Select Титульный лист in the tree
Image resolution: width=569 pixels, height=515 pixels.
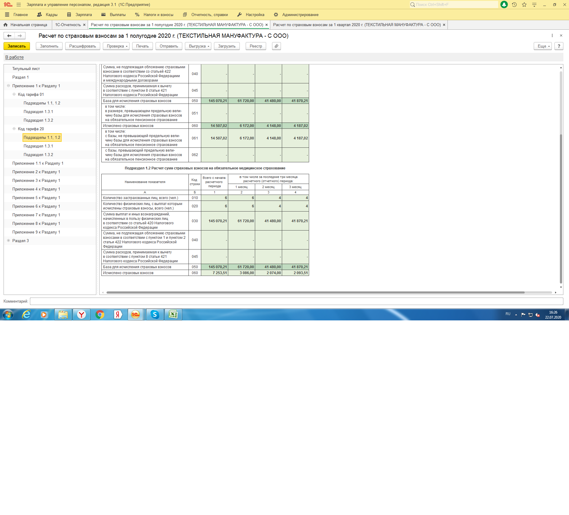(x=26, y=69)
